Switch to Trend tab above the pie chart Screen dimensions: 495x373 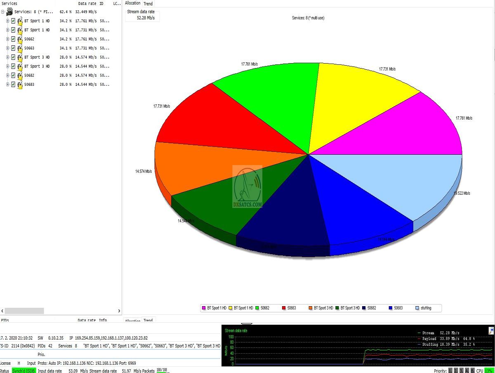pos(148,4)
